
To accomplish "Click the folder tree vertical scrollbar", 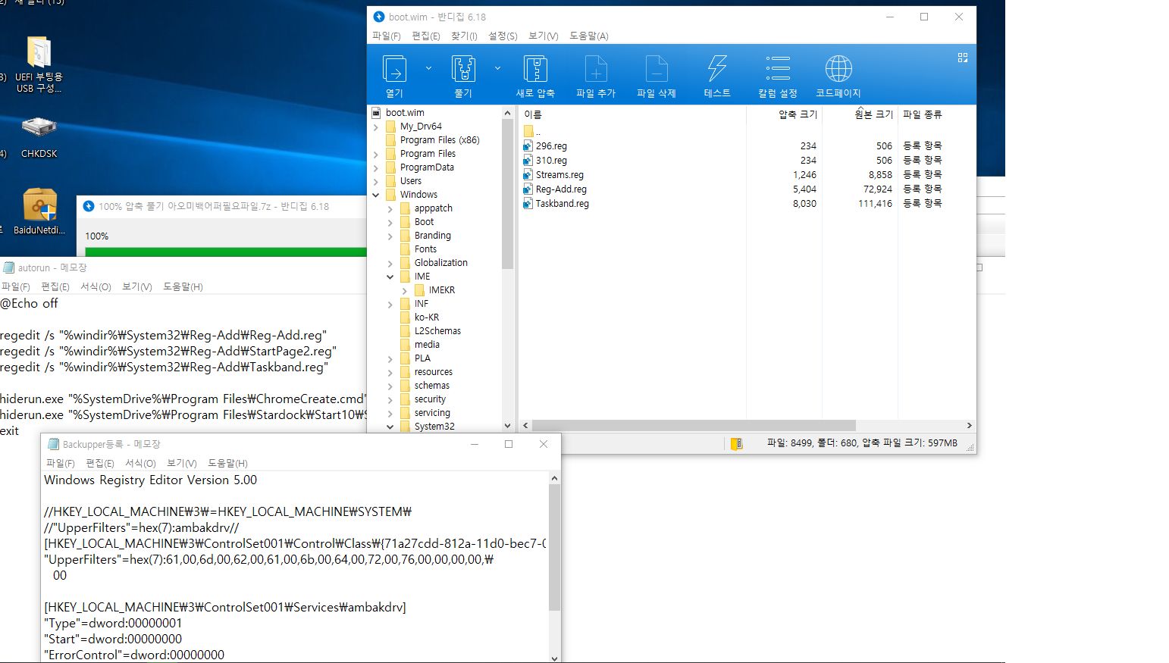I will (507, 193).
